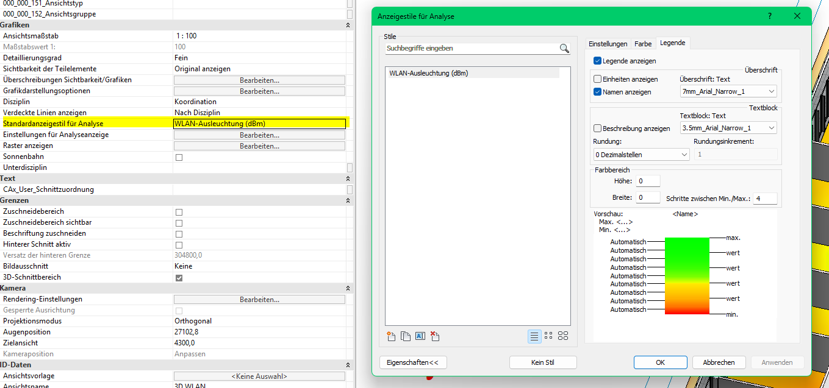The height and width of the screenshot is (388, 829).
Task: Click the Kein Stil button
Action: [542, 362]
